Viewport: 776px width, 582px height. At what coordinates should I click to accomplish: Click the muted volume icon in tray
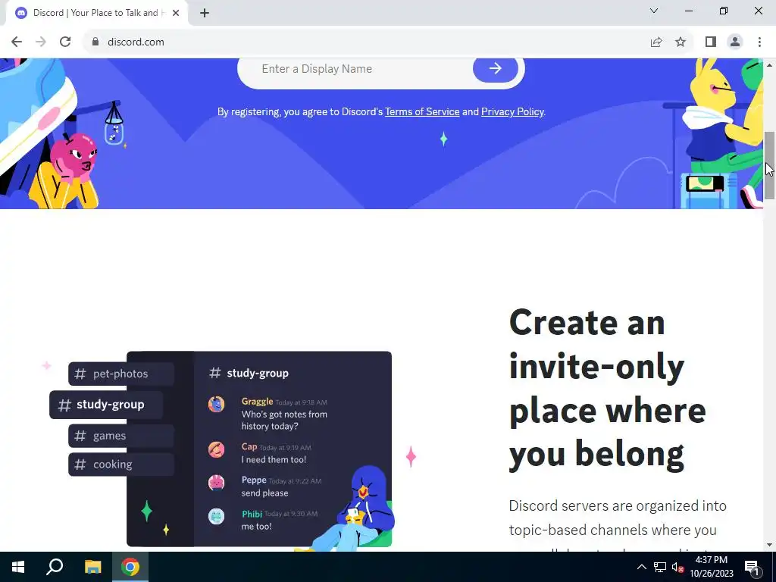pyautogui.click(x=677, y=567)
